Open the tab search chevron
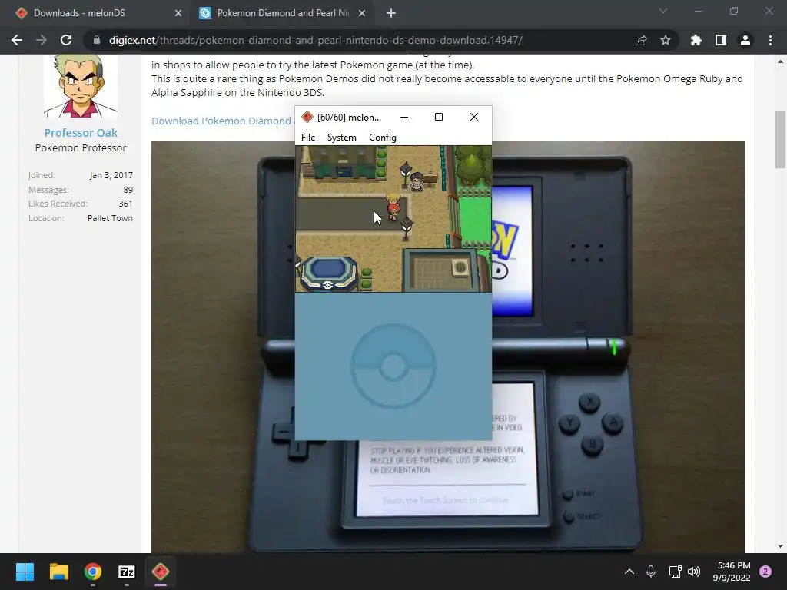Viewport: 787px width, 590px height. pyautogui.click(x=663, y=11)
